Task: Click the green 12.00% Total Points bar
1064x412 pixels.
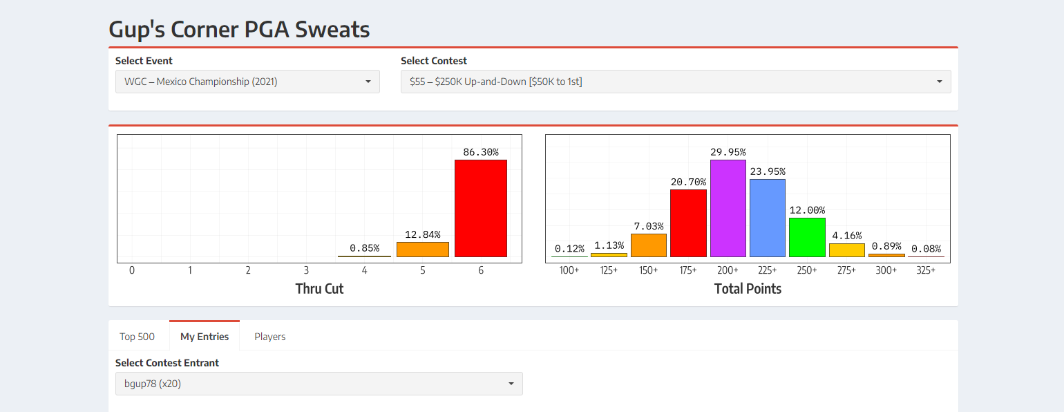Action: 807,238
